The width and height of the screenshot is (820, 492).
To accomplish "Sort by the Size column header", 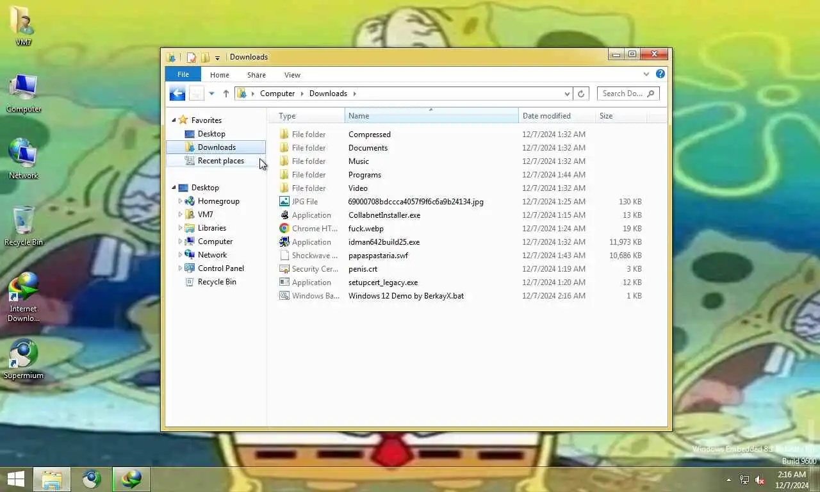I will [621, 116].
